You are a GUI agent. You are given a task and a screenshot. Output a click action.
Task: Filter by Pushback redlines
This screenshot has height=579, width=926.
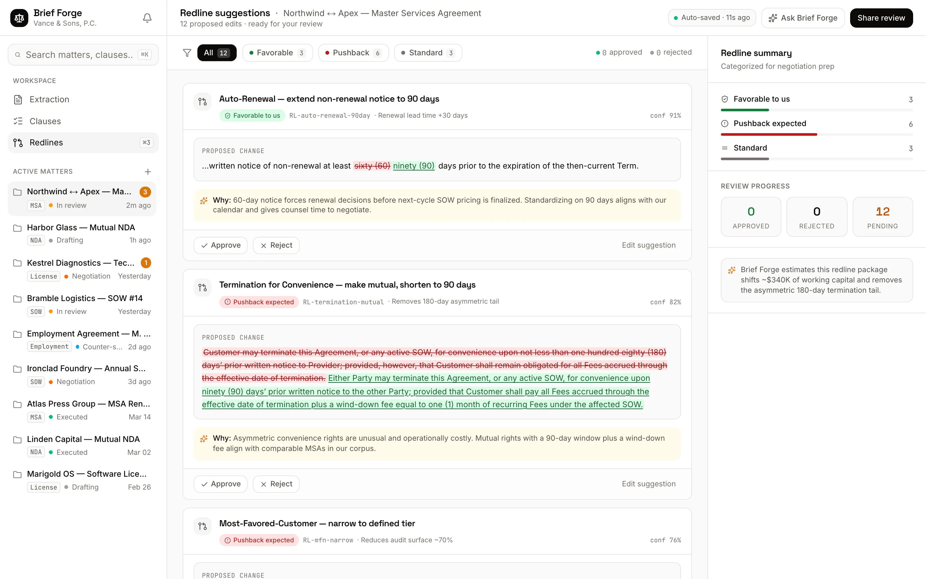click(x=354, y=53)
